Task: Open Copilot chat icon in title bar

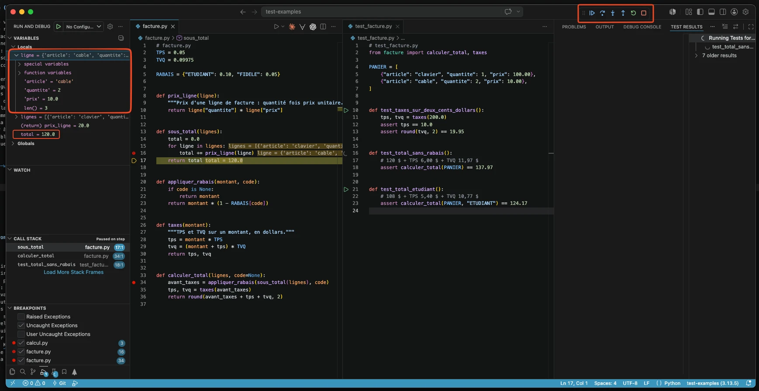Action: pyautogui.click(x=508, y=12)
